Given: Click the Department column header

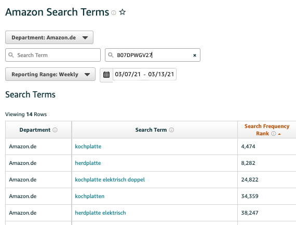Looking at the screenshot, I should 38,130.
